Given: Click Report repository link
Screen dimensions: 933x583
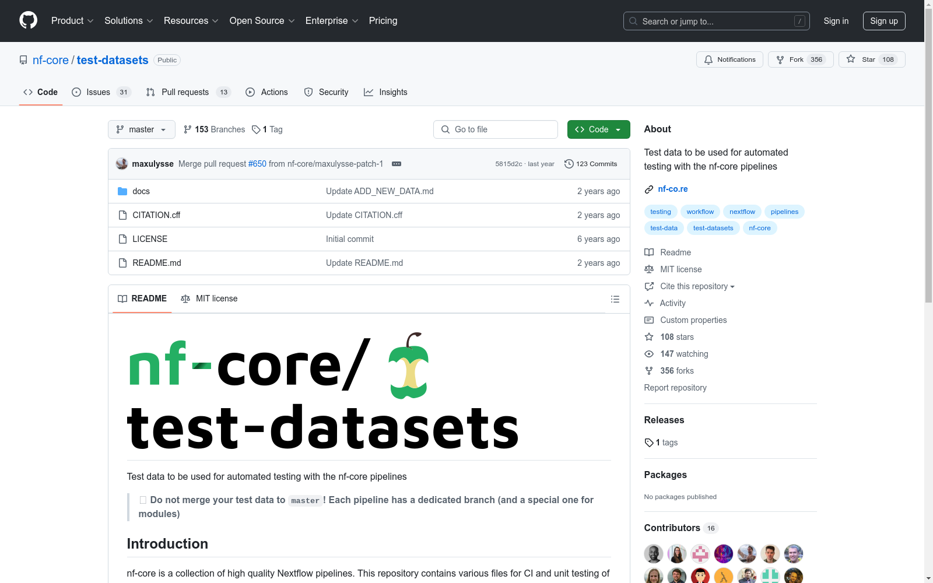Looking at the screenshot, I should click(x=675, y=388).
